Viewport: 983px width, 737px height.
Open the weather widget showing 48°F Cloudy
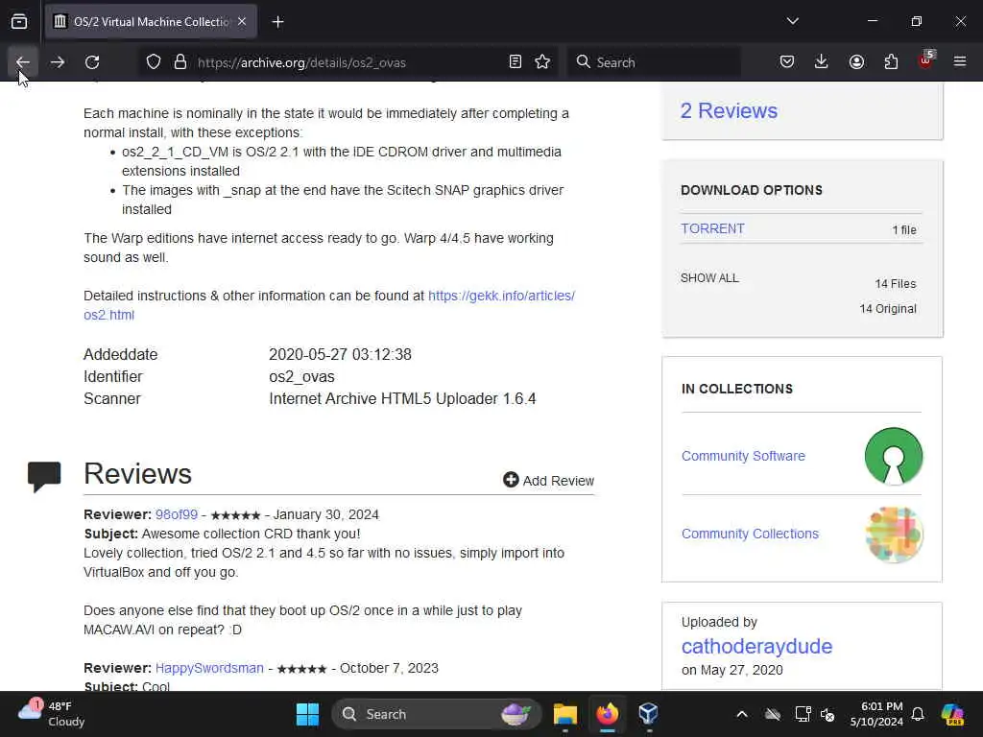[x=52, y=714]
